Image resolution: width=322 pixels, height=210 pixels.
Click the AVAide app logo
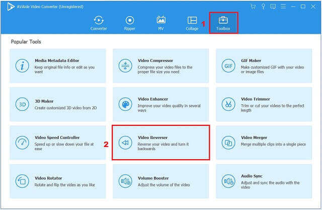point(11,7)
